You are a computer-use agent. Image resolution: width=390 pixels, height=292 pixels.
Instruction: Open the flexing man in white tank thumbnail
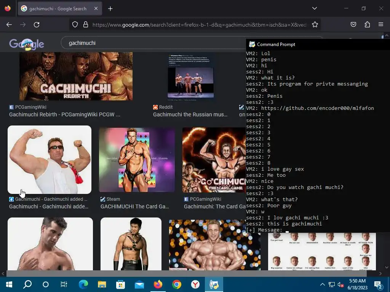50,159
